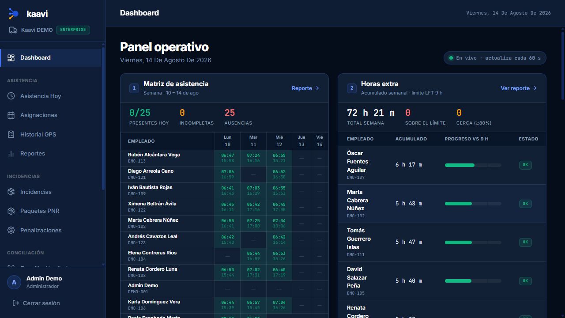Image resolution: width=565 pixels, height=318 pixels.
Task: Click OK status badge for Óscar Fuentes Aguilar
Action: (525, 165)
